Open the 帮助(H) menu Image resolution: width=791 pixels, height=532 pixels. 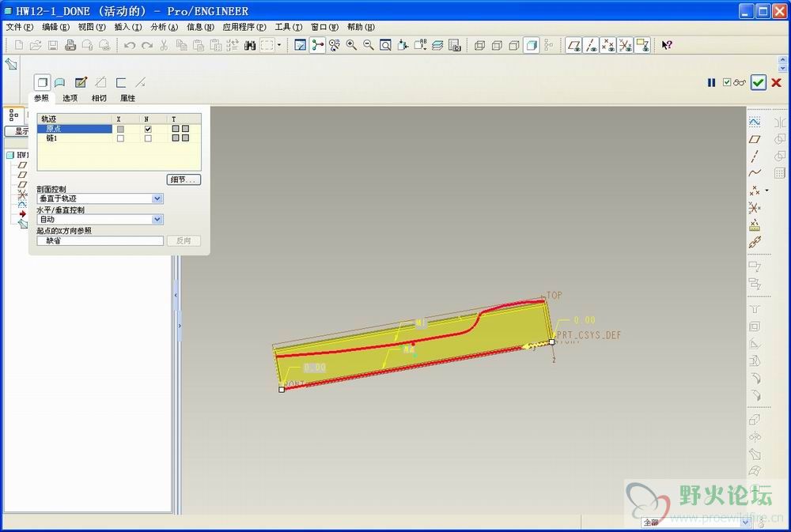pyautogui.click(x=361, y=27)
